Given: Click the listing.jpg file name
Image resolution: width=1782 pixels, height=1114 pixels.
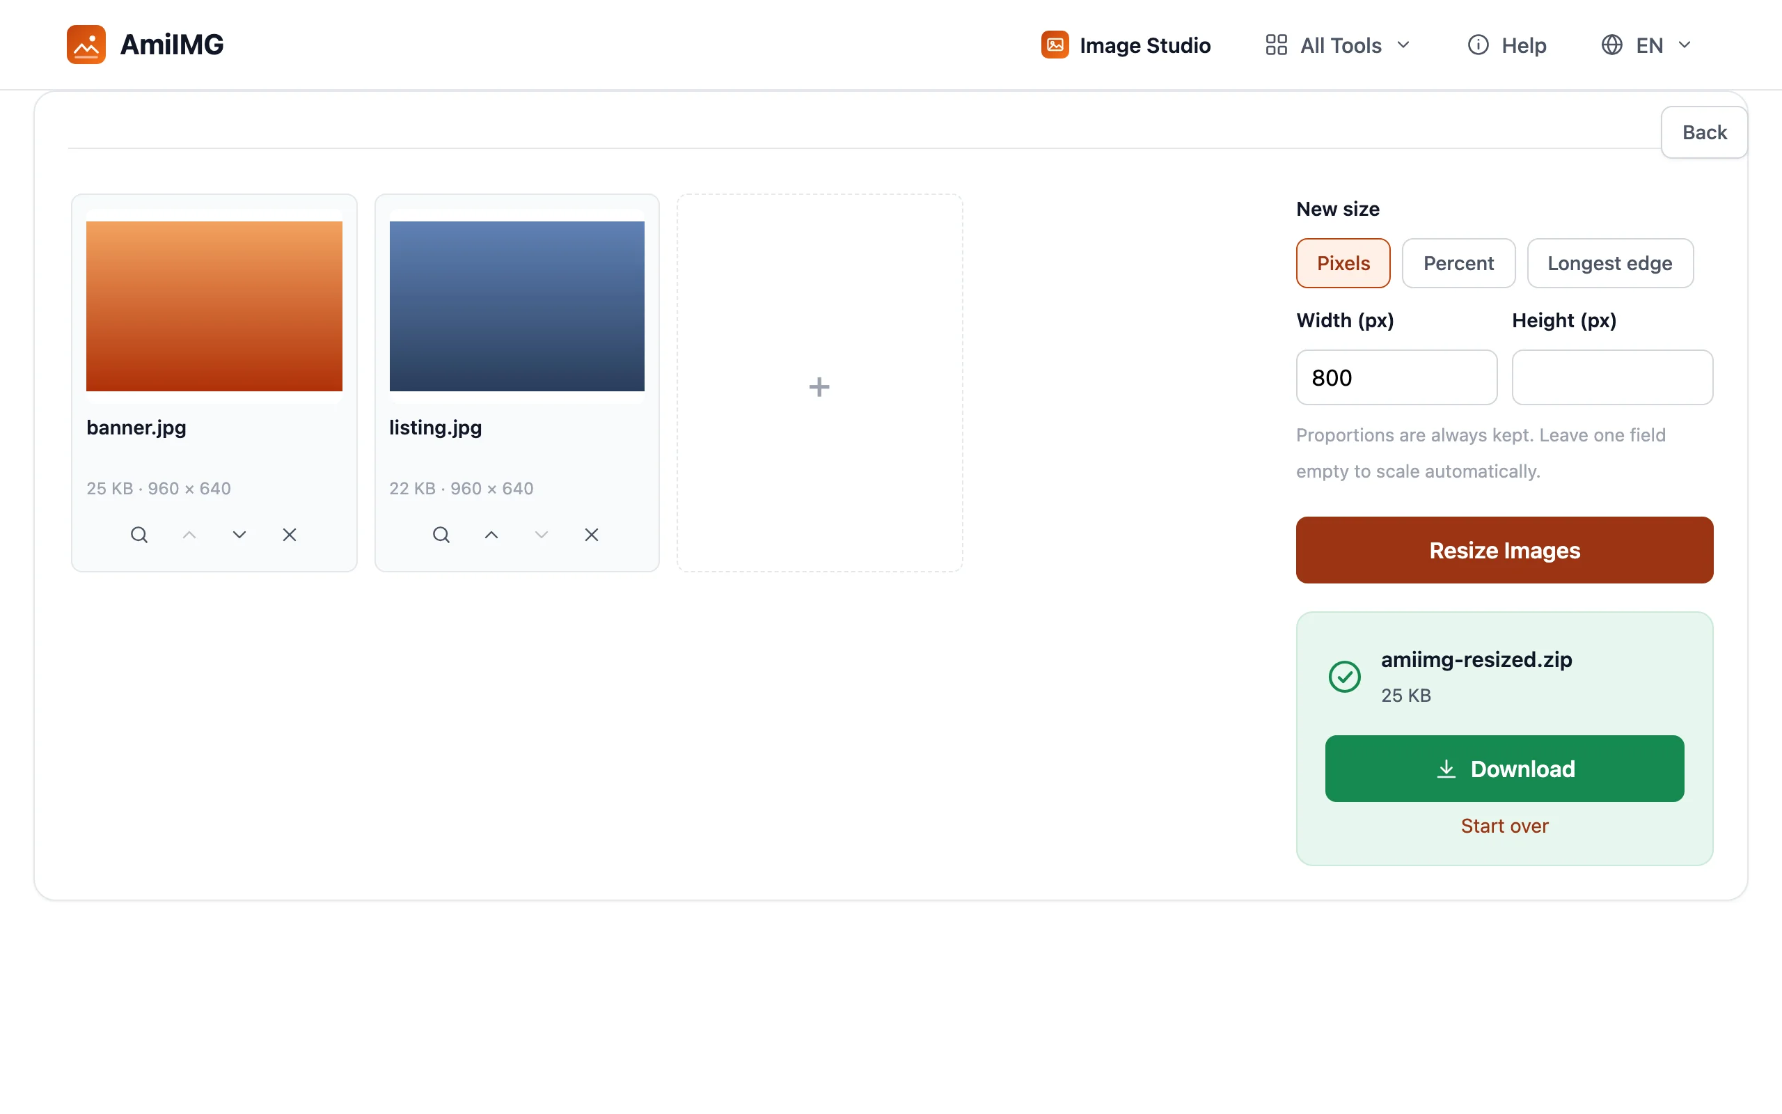Looking at the screenshot, I should (x=435, y=427).
